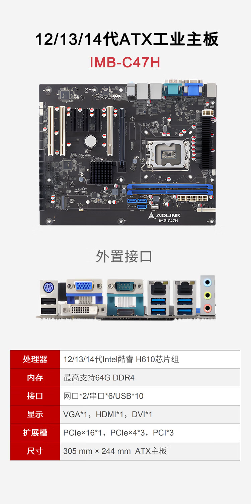The width and height of the screenshot is (251, 504).
Task: Click the blue VGA connector on I/O panel
Action: (84, 286)
